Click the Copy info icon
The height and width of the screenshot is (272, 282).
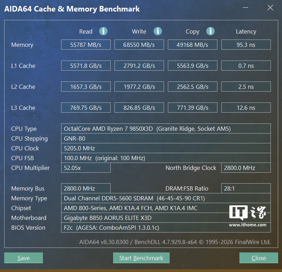210,31
